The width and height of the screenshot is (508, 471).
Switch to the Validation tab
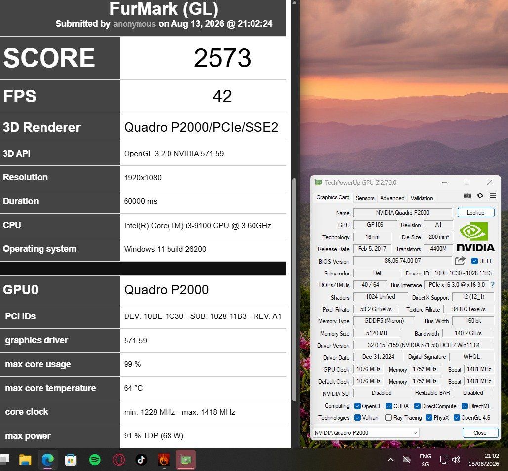coord(422,198)
